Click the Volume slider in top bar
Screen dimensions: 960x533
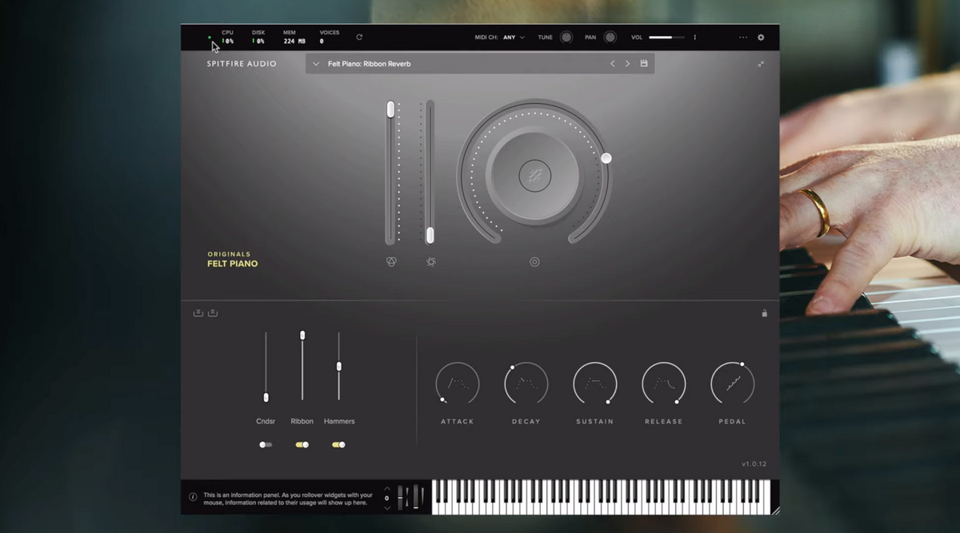(666, 38)
